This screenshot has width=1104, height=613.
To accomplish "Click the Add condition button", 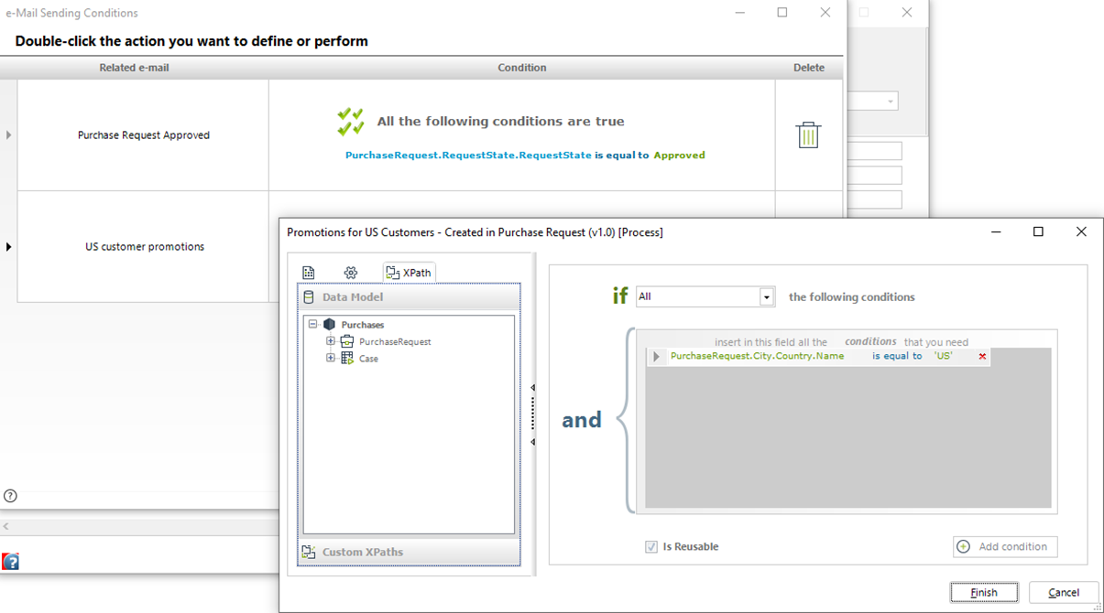I will point(1005,547).
